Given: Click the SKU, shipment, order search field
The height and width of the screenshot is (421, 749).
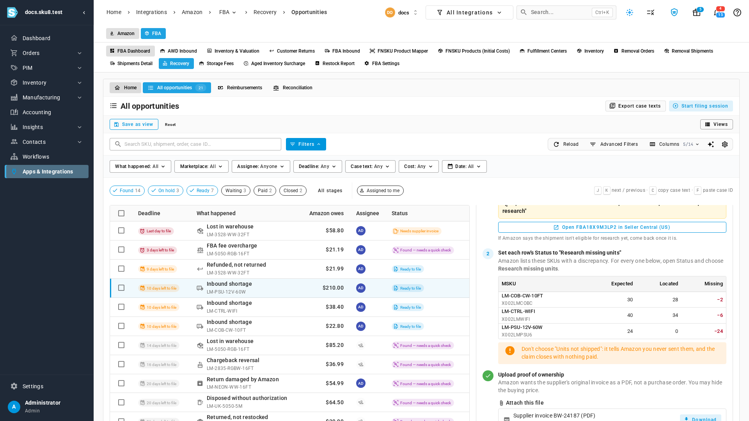Looking at the screenshot, I should [195, 144].
